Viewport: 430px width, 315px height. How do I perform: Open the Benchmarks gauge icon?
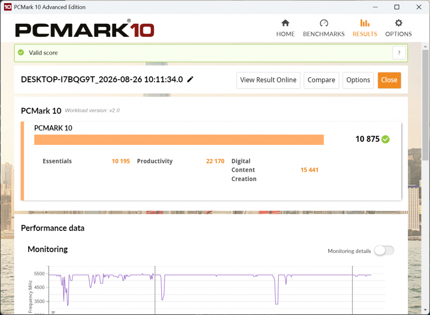324,23
